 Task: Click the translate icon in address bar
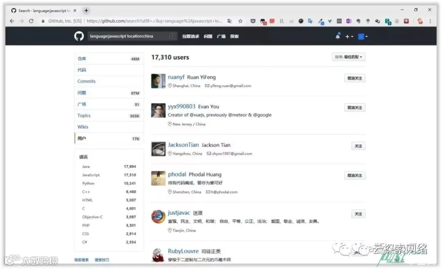(230, 21)
